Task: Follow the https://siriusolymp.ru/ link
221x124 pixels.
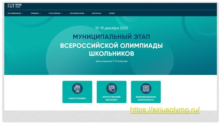Action: [165, 110]
